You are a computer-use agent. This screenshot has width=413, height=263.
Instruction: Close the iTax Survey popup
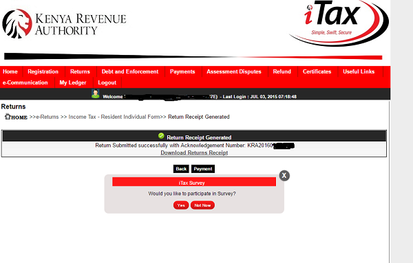point(284,176)
